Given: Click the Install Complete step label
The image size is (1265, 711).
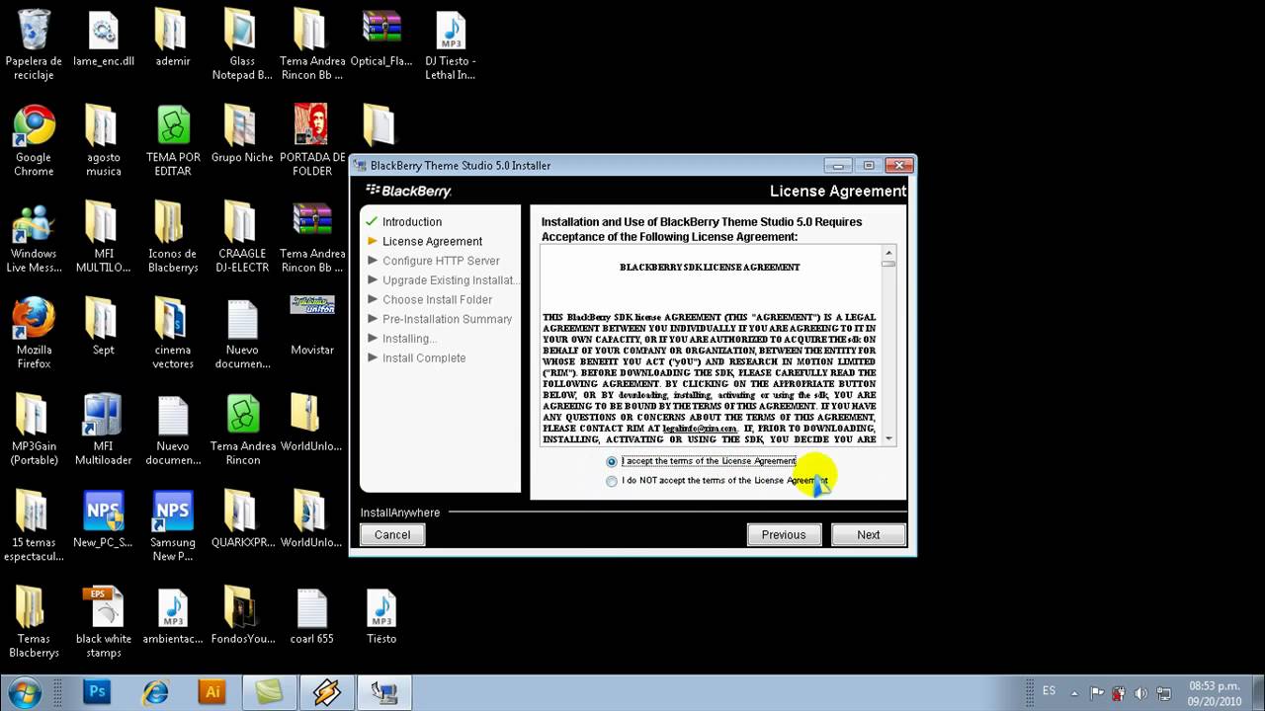Looking at the screenshot, I should [424, 357].
